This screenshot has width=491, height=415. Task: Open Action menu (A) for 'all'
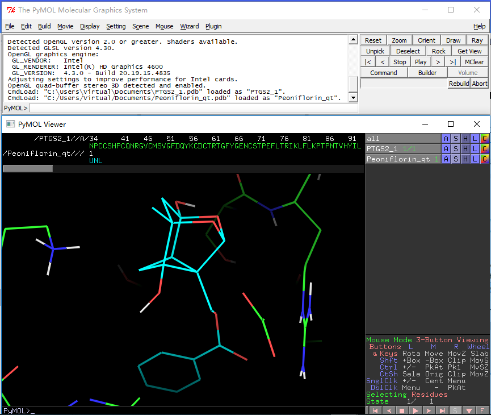coord(446,138)
